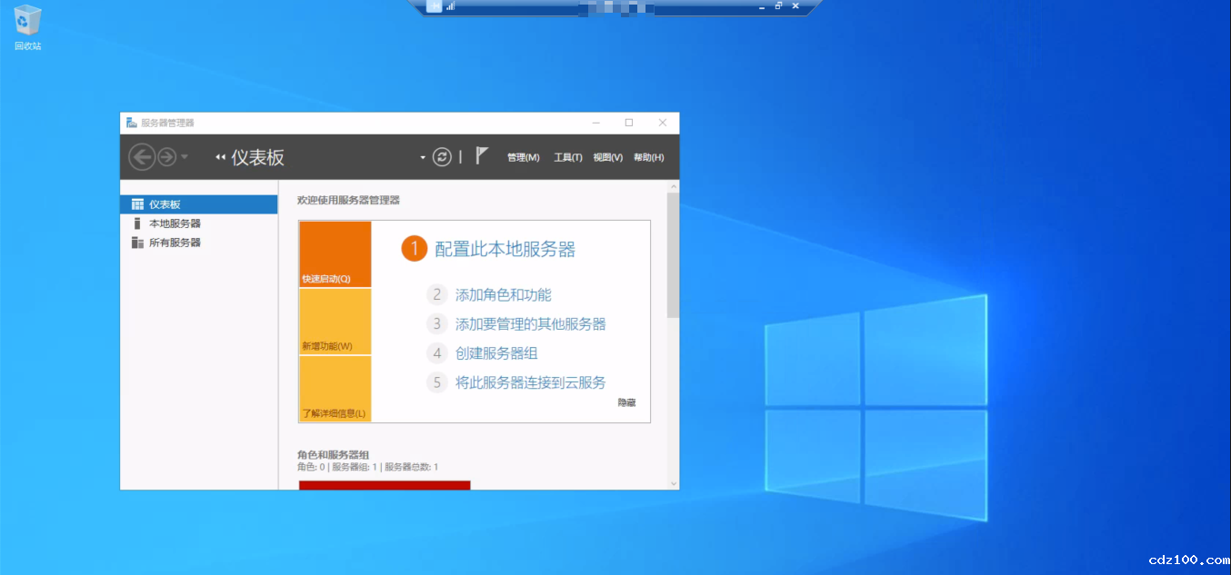Click the connection signal strength icon
The image size is (1231, 575).
450,6
